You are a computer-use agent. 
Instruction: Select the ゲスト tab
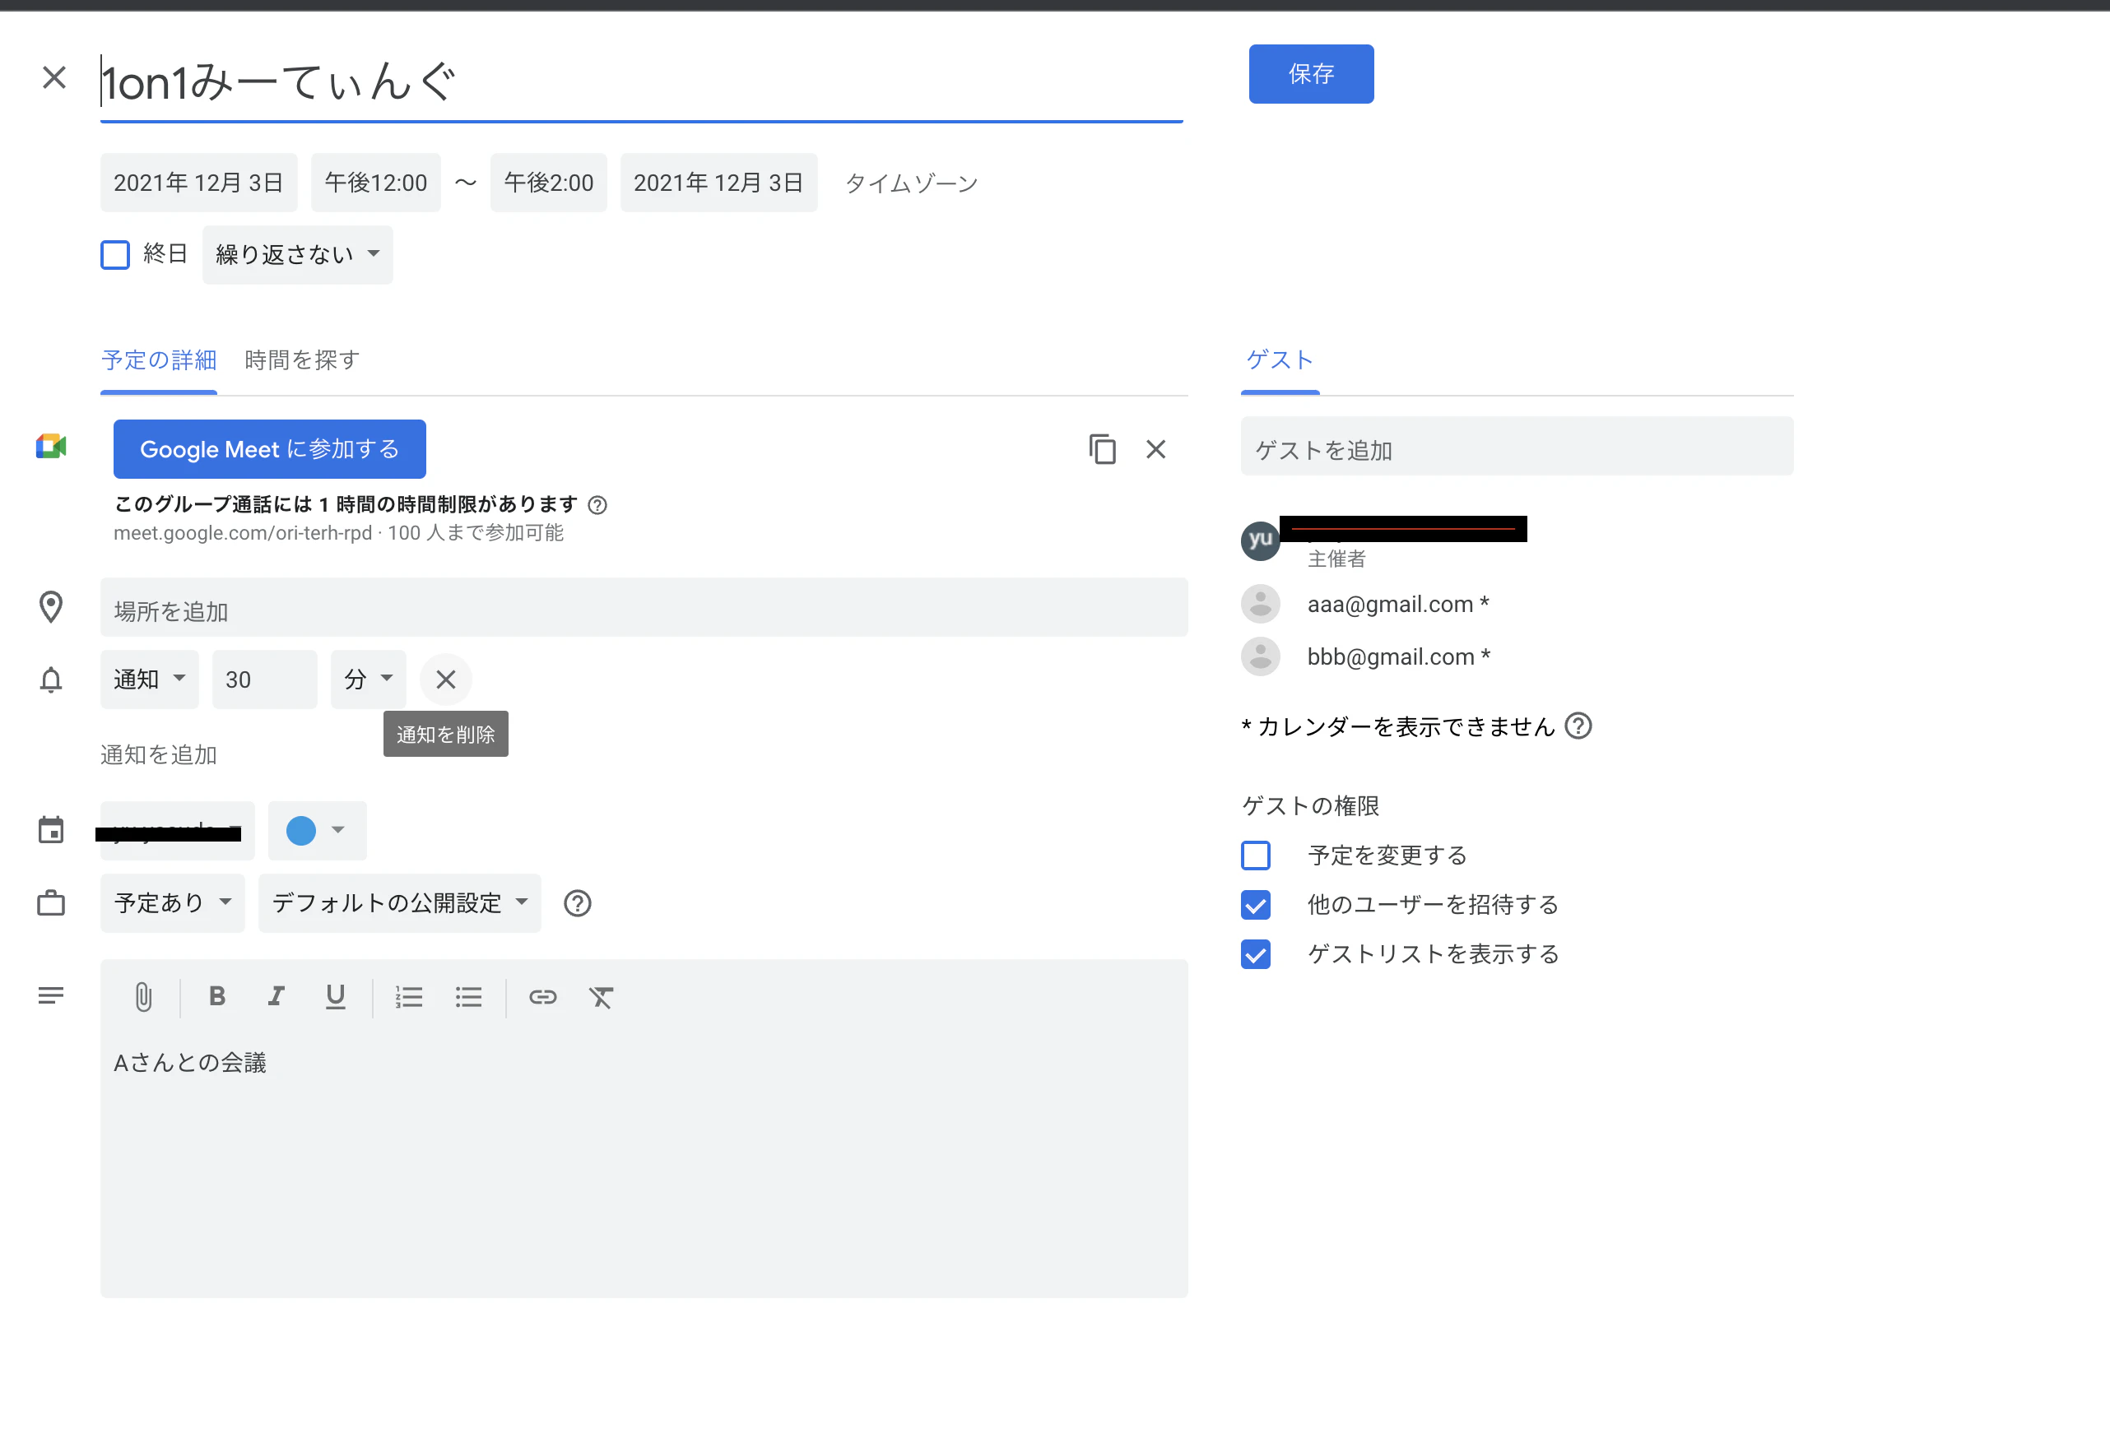(x=1280, y=359)
